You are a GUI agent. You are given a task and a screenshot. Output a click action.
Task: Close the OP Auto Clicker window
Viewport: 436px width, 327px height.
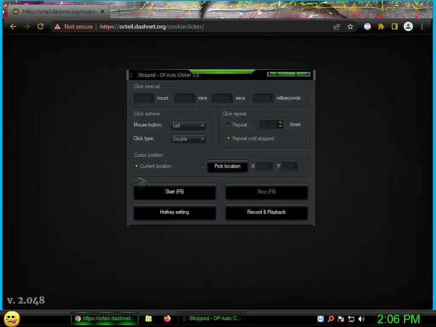coord(303,74)
